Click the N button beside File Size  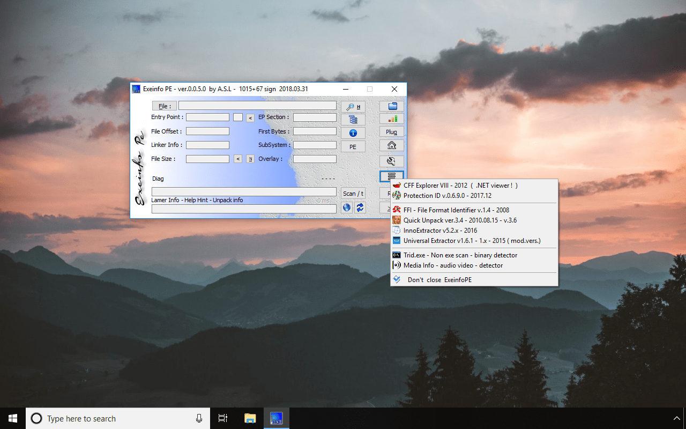tap(250, 159)
